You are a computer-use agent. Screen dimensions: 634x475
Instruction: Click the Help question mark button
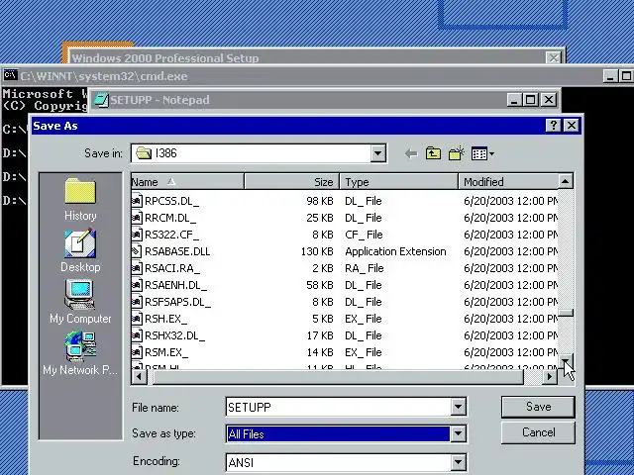(x=553, y=126)
